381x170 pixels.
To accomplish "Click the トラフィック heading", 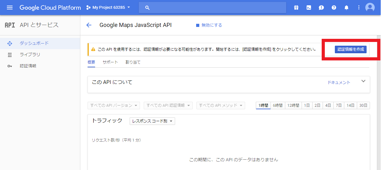I will pyautogui.click(x=107, y=121).
